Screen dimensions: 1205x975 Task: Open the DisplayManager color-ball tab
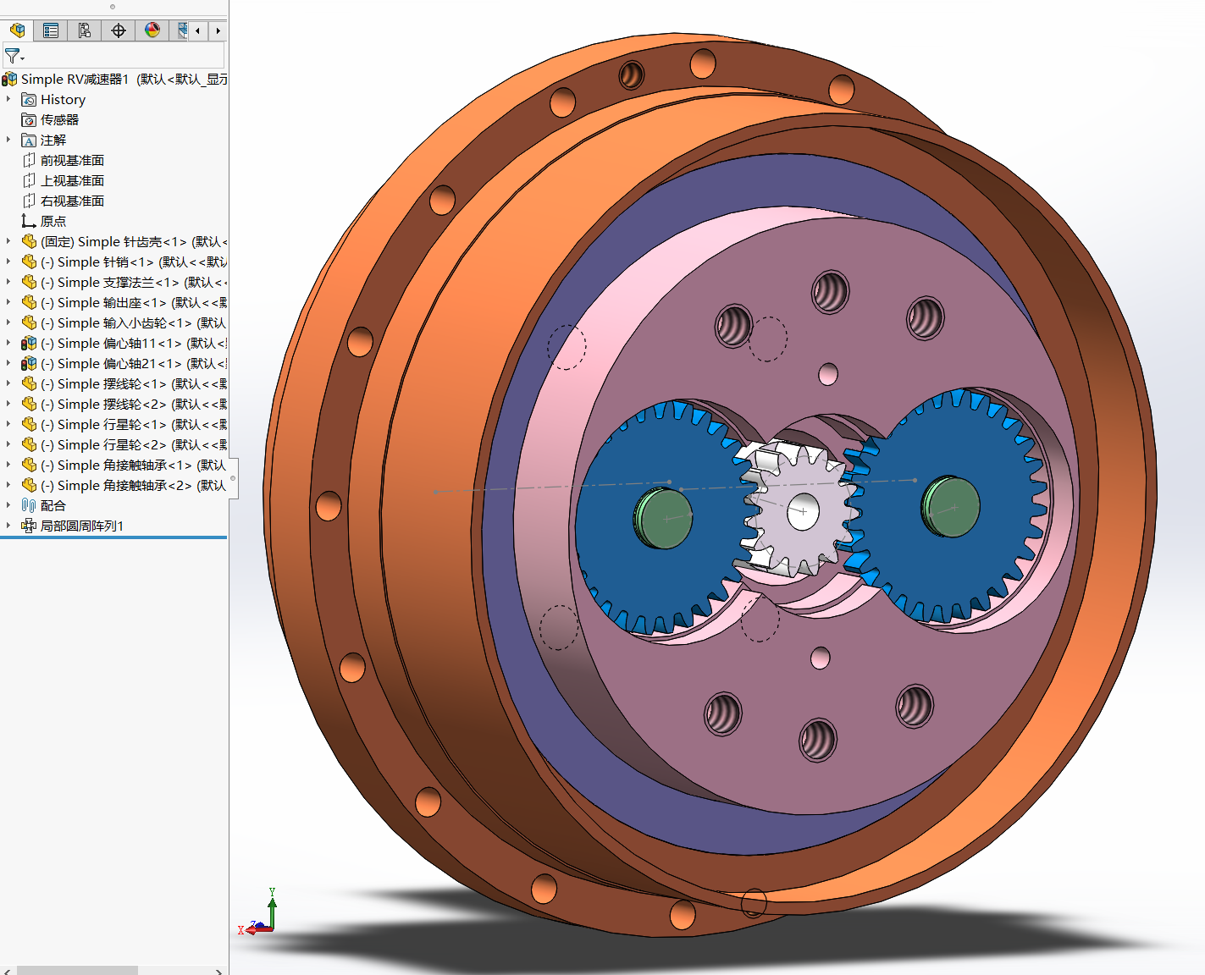[x=152, y=30]
